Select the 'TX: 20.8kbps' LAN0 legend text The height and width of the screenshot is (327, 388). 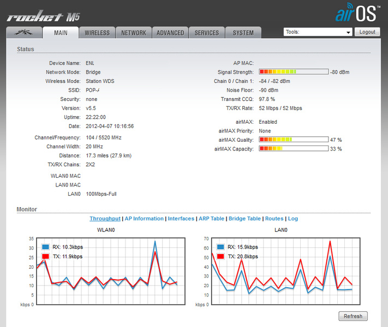point(243,257)
